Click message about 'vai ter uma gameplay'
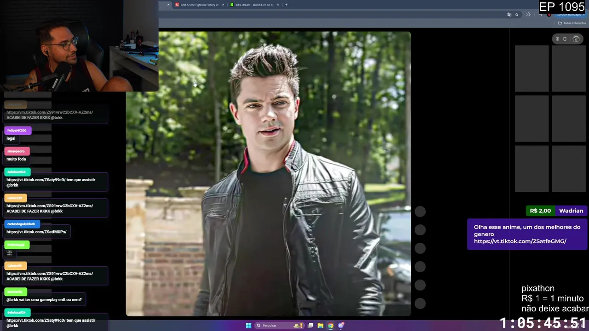 (44, 300)
